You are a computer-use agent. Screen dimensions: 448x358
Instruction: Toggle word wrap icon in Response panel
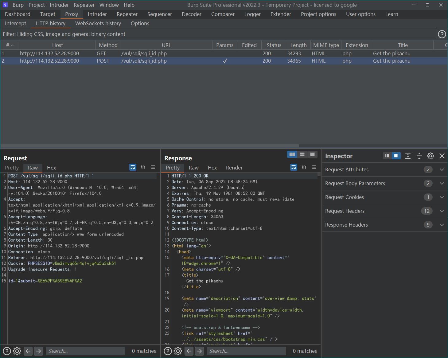point(294,167)
